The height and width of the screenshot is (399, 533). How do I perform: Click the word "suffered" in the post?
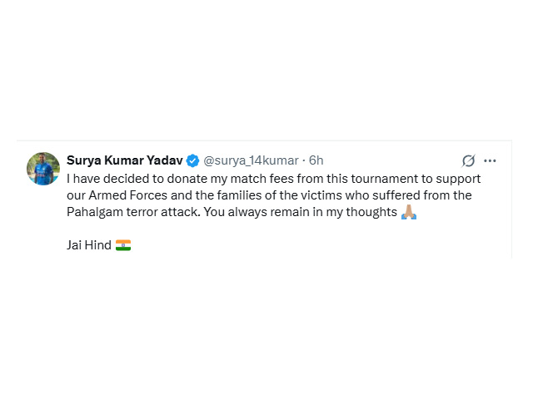click(x=395, y=195)
